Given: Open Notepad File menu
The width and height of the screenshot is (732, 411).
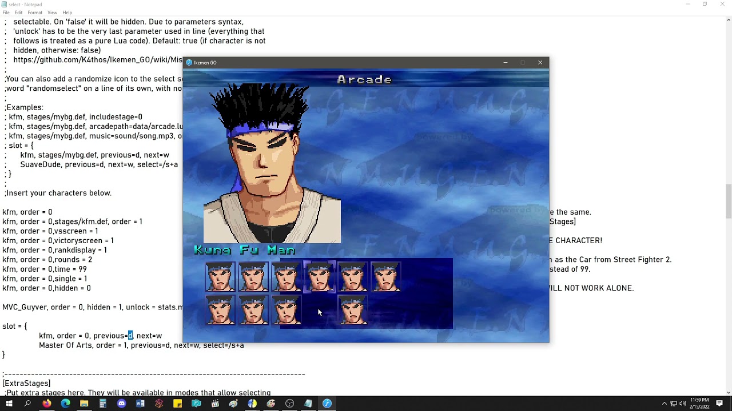Looking at the screenshot, I should 6,13.
